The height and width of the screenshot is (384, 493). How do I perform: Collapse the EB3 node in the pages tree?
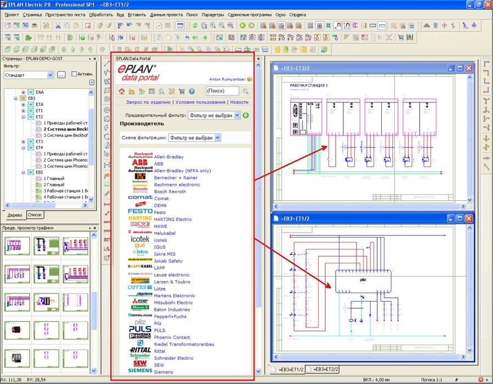(x=15, y=98)
